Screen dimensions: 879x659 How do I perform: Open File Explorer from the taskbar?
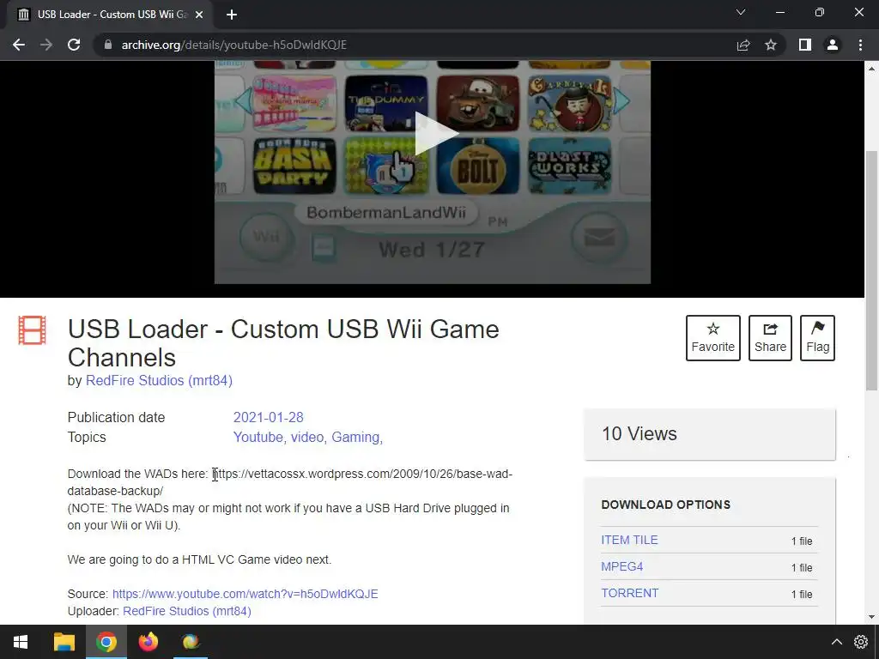click(x=64, y=642)
